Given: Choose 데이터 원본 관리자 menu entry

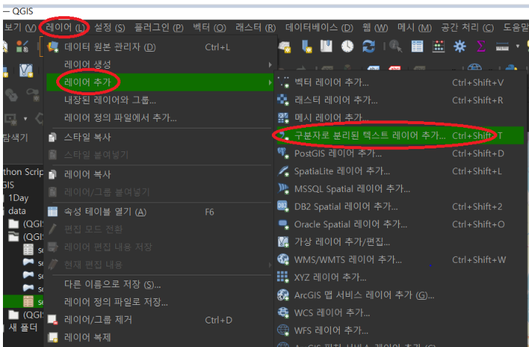Looking at the screenshot, I should coord(160,47).
